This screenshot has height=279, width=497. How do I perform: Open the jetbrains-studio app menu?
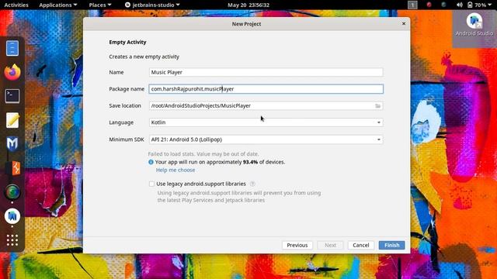(x=152, y=5)
